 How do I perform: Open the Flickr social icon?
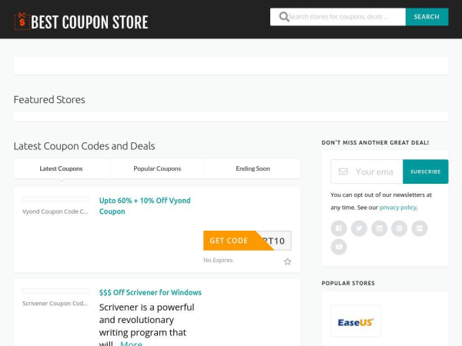coord(420,228)
